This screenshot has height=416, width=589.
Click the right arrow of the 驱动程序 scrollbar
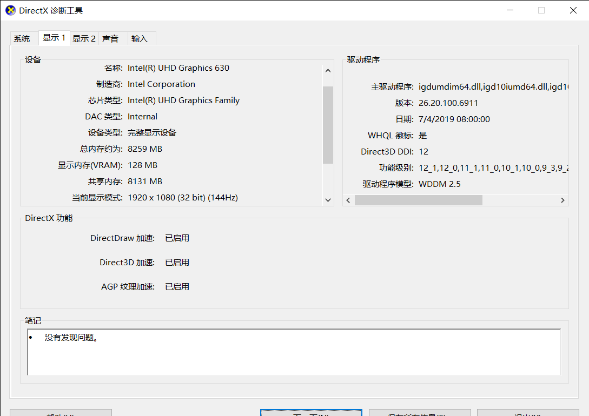pos(562,200)
